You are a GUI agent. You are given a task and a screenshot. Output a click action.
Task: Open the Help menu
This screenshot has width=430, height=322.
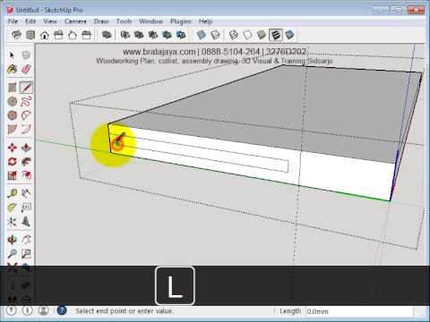pyautogui.click(x=205, y=21)
